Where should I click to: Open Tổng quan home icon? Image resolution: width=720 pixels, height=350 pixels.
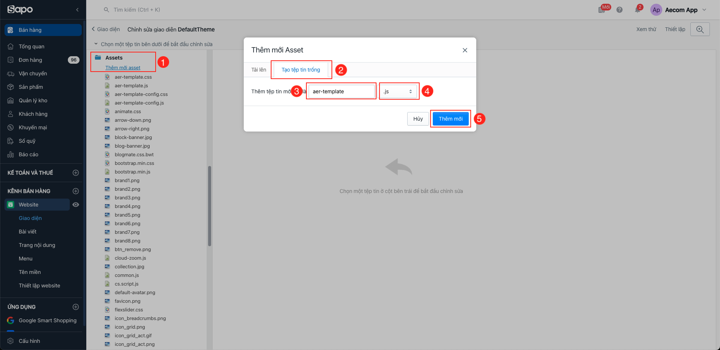[x=10, y=46]
